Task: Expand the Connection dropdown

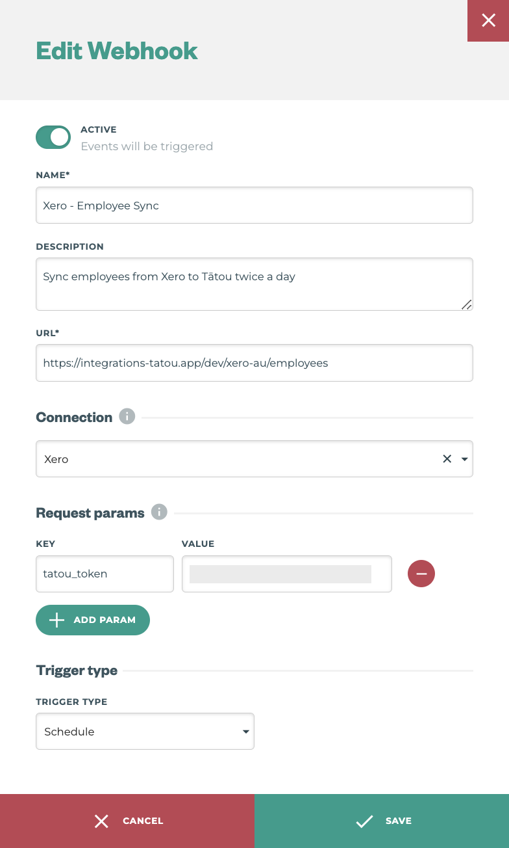Action: [x=465, y=458]
